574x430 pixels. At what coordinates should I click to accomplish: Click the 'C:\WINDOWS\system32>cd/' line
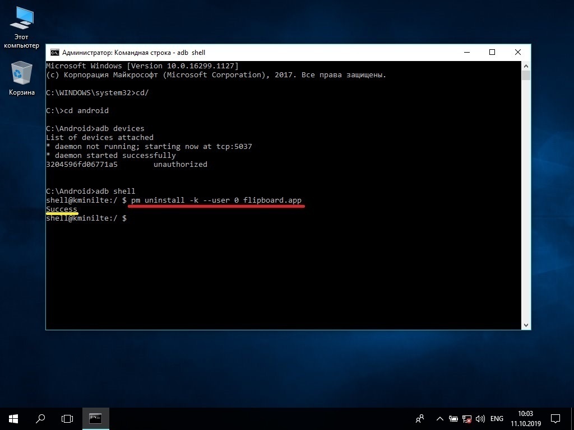tap(98, 92)
